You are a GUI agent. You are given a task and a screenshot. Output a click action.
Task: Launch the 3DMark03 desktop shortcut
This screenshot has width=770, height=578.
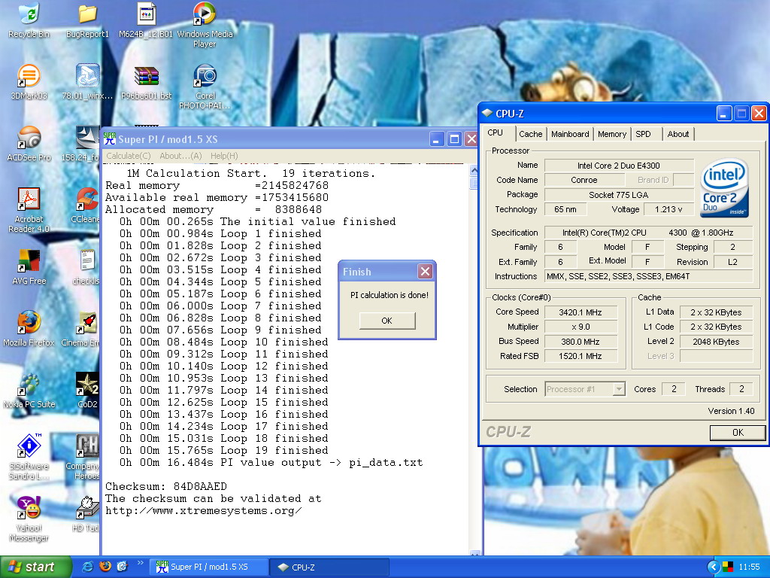(29, 83)
